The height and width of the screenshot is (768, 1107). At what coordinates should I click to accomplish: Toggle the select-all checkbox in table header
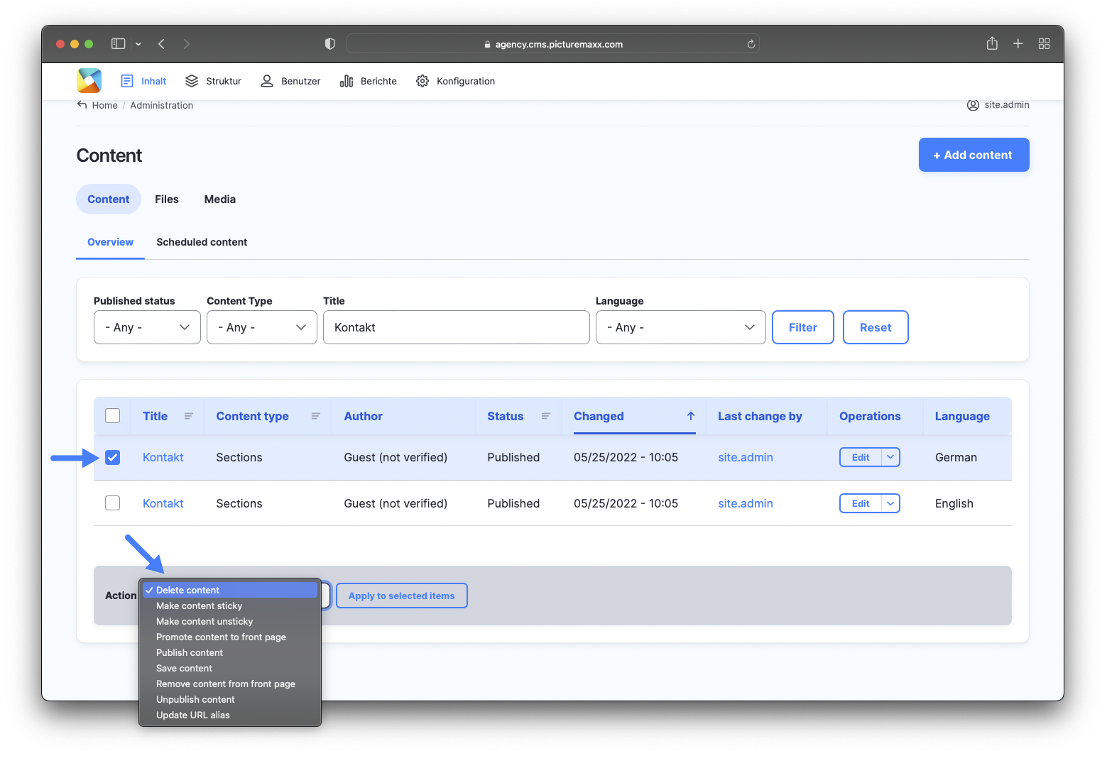pos(112,416)
